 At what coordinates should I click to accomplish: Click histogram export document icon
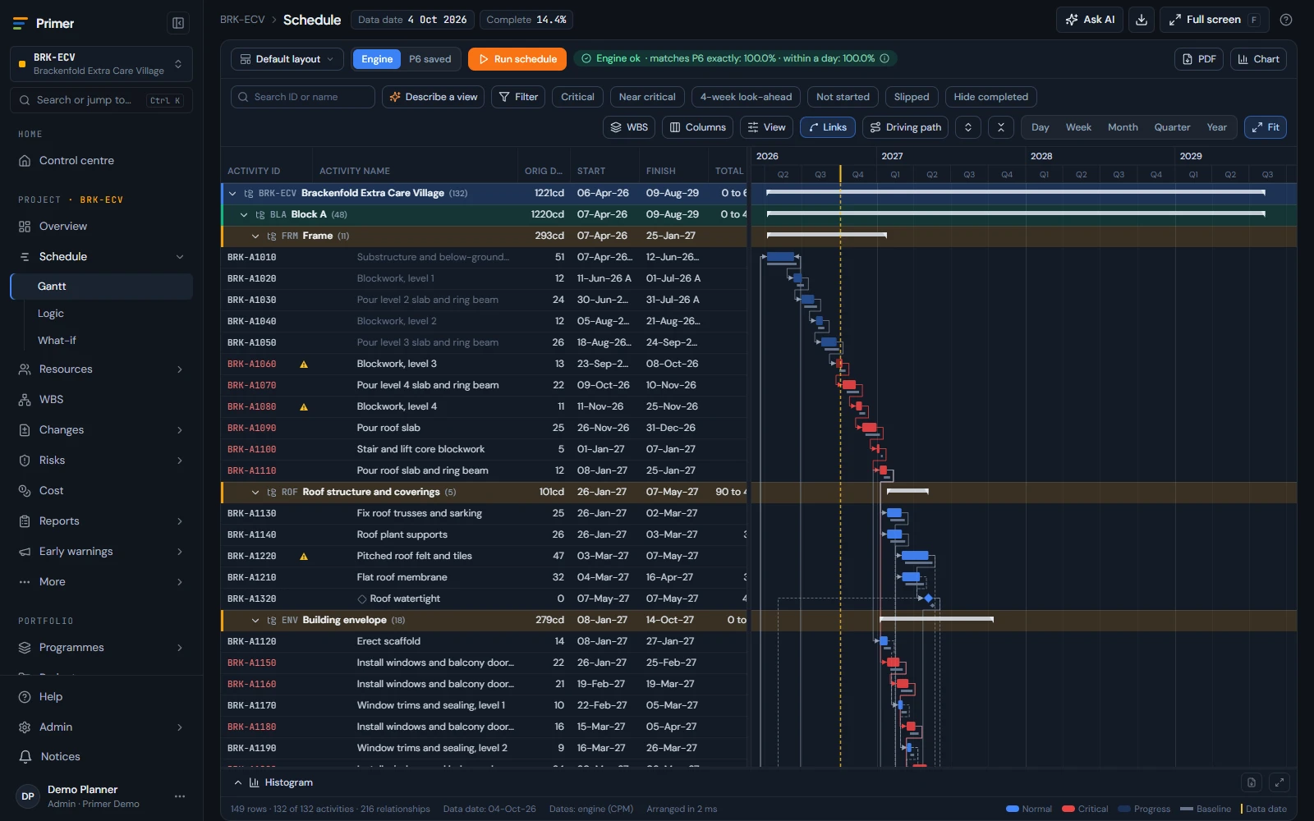point(1251,782)
